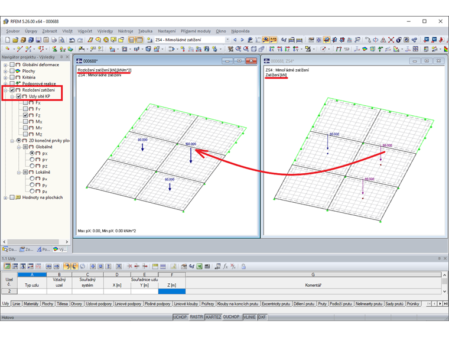The width and height of the screenshot is (449, 337).
Task: Click Excel export icon in table toolbar
Action: 200,267
